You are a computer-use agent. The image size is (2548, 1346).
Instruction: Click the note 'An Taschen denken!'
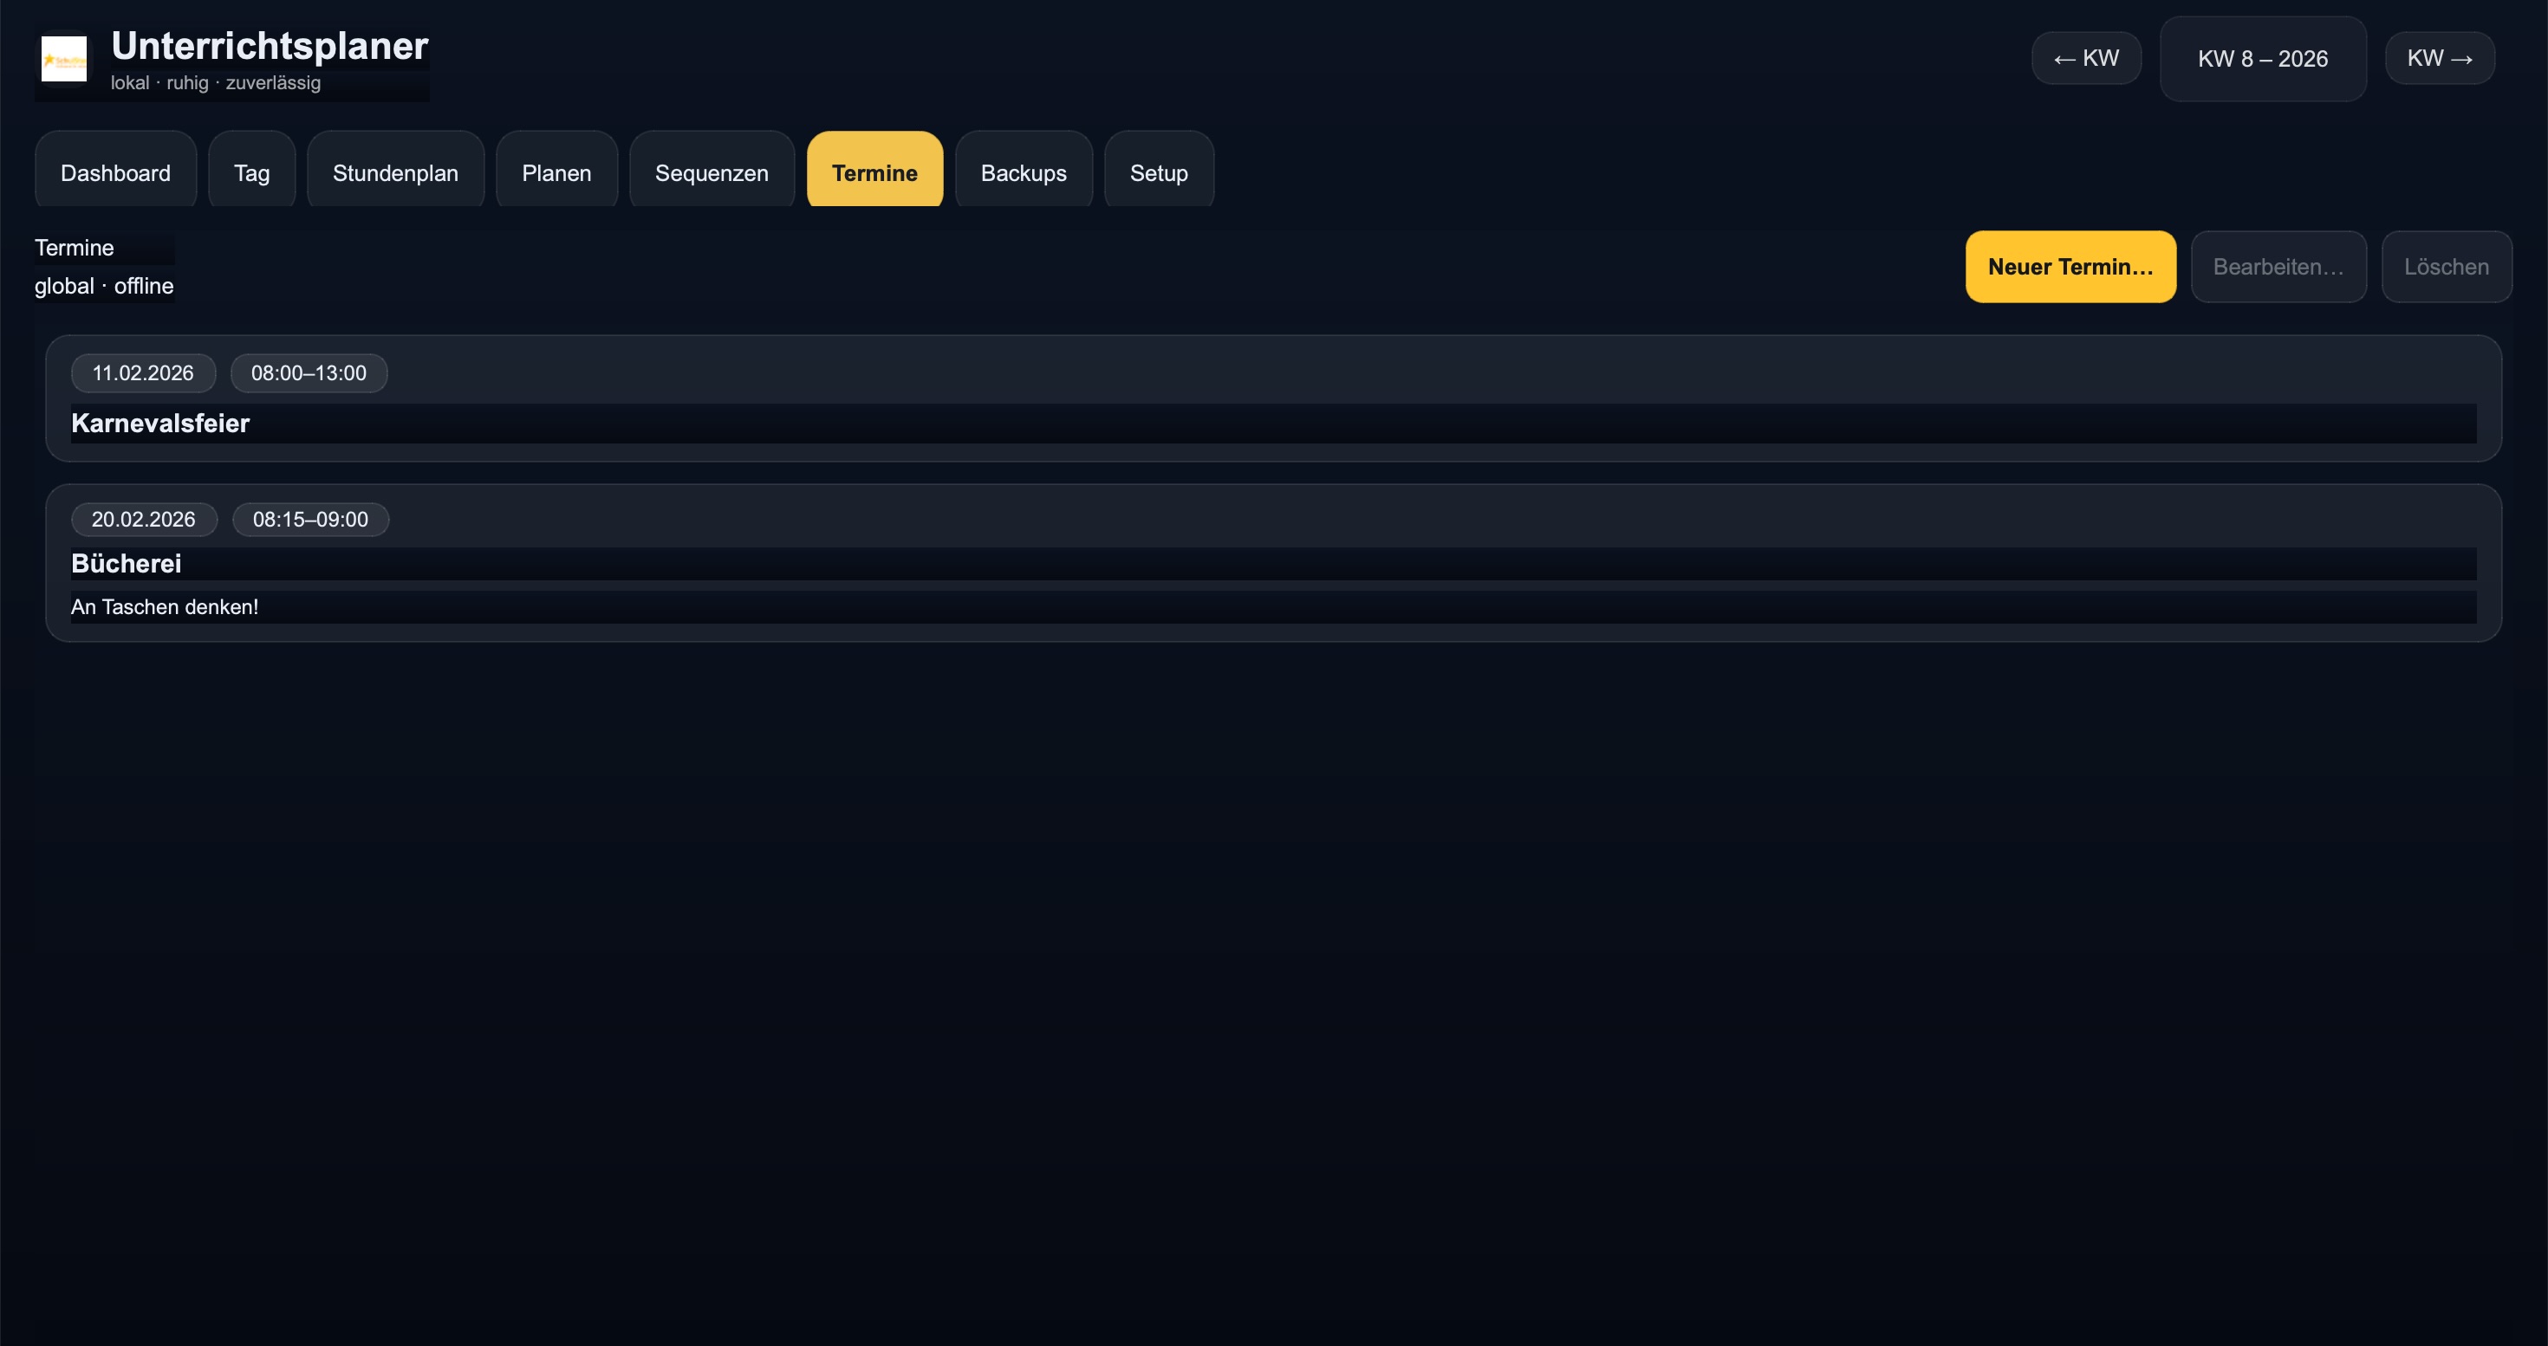coord(166,608)
